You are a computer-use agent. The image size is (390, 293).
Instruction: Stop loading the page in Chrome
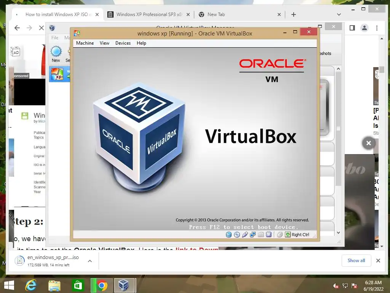(41, 28)
